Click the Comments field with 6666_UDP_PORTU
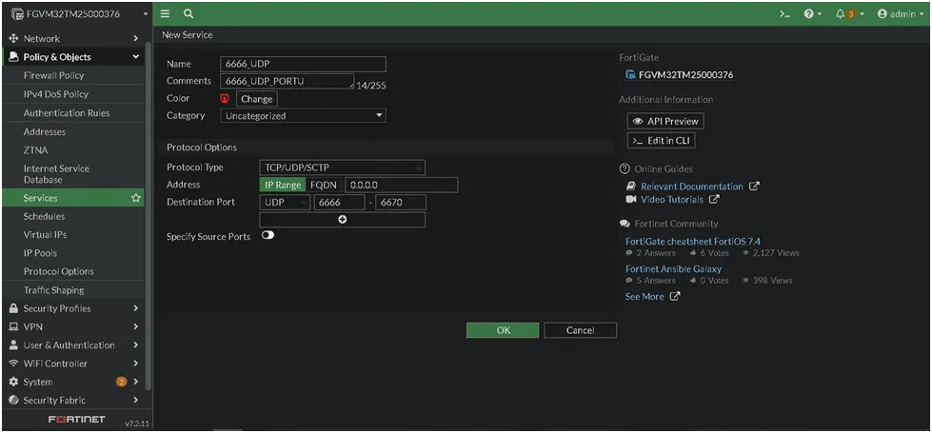Screen dimensions: 932x433 [x=288, y=81]
